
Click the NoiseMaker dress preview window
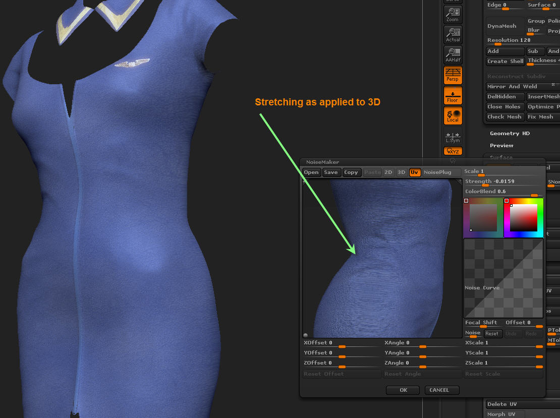[382, 258]
